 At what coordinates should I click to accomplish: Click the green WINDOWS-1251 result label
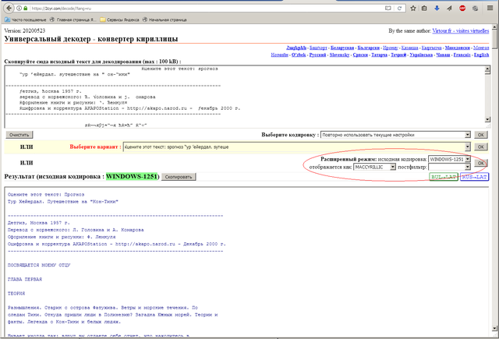[132, 176]
